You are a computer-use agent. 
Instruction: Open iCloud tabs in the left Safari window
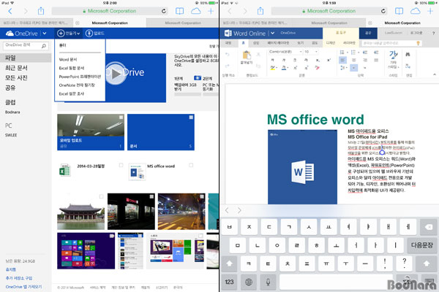195,11
